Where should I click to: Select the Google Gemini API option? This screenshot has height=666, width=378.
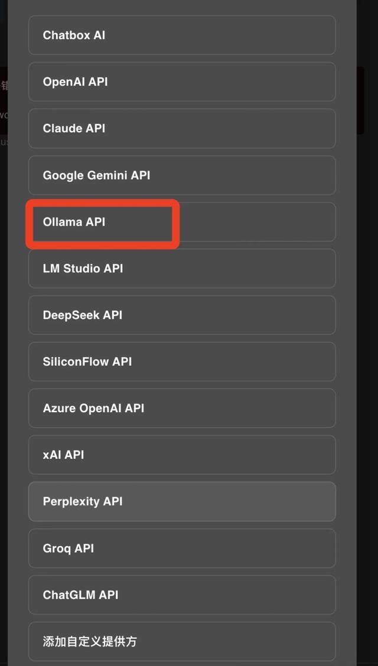pos(182,175)
